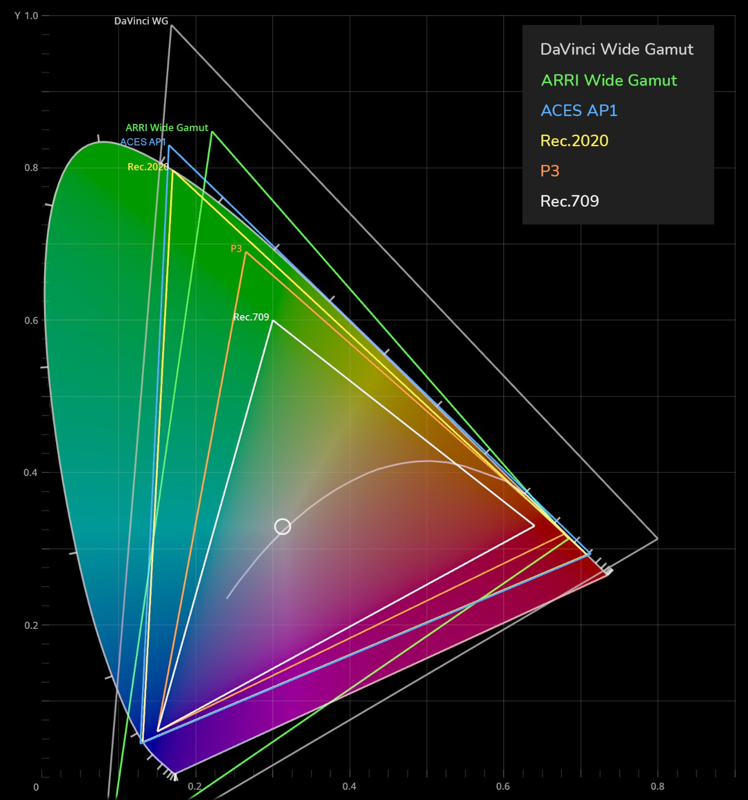Click the ARRI Wide Gamut legend entry
The image size is (748, 800).
tap(609, 81)
